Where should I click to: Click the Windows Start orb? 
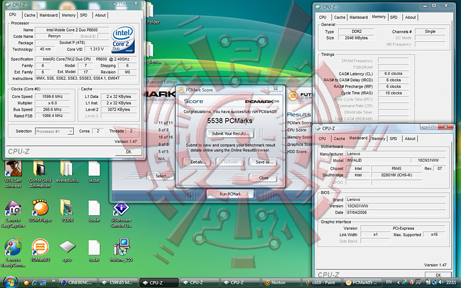pos(11,282)
